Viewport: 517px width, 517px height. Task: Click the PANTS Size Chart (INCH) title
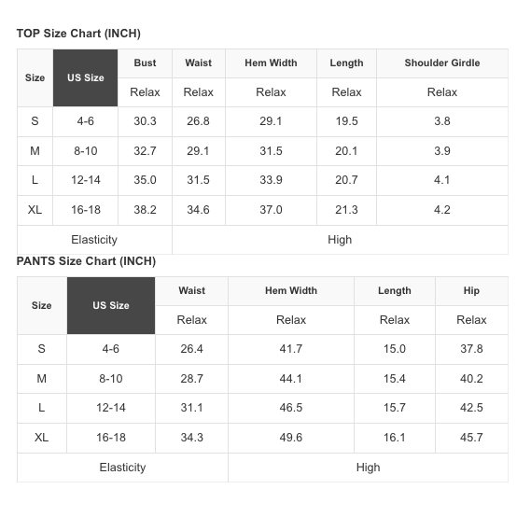[x=86, y=261]
